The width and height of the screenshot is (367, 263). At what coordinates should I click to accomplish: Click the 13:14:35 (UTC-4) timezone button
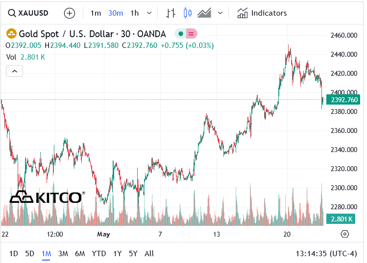(326, 253)
